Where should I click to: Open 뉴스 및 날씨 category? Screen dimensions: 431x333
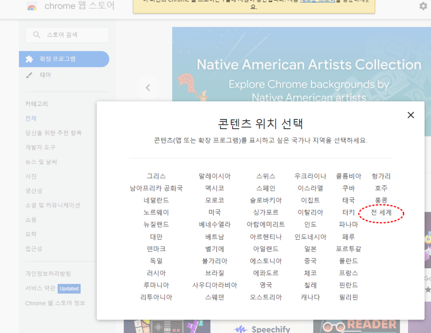click(41, 162)
